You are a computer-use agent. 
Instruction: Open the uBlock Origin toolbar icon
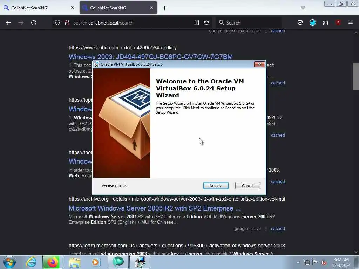tap(338, 22)
